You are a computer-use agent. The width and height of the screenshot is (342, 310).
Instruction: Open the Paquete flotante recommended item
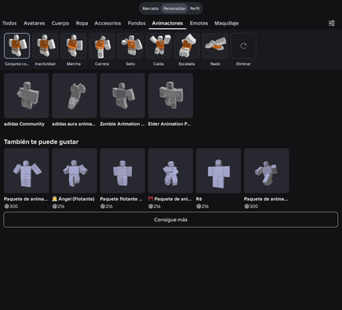tap(122, 171)
